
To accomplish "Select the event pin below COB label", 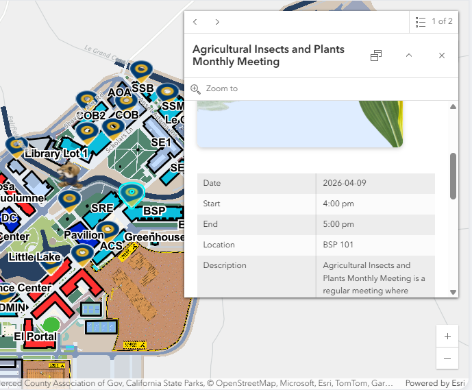I will coord(113,130).
